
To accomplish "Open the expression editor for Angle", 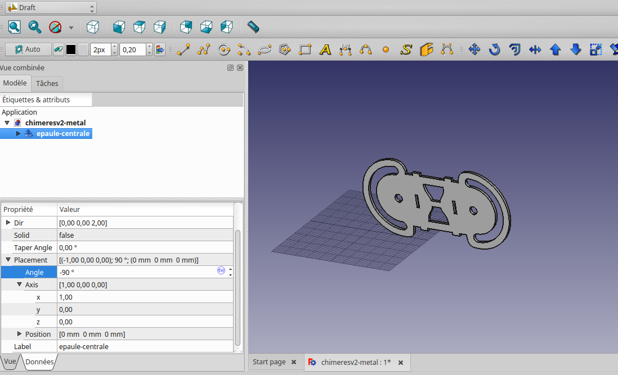I will pyautogui.click(x=221, y=270).
